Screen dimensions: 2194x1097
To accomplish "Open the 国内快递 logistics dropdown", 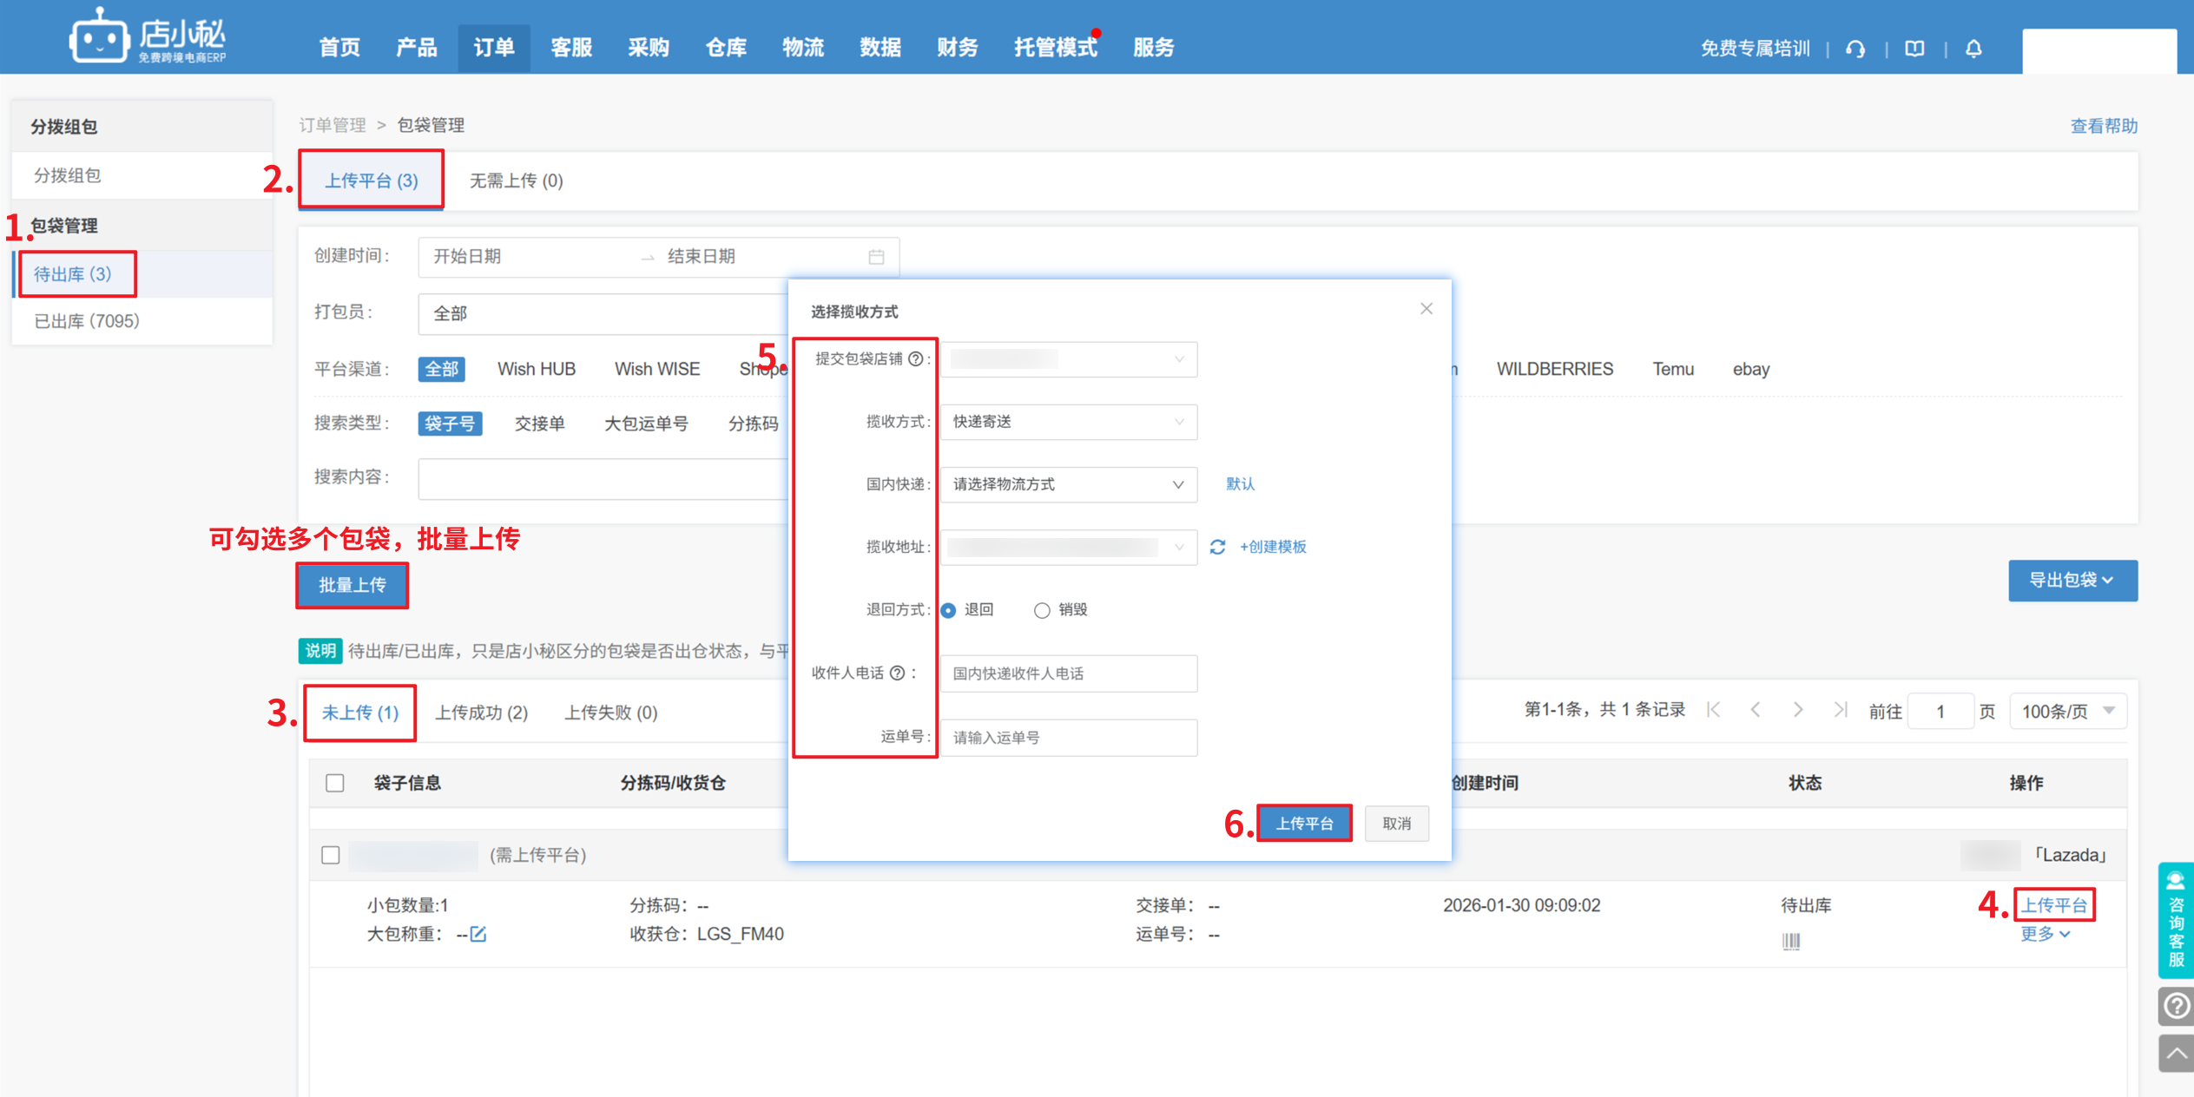I will (1068, 484).
